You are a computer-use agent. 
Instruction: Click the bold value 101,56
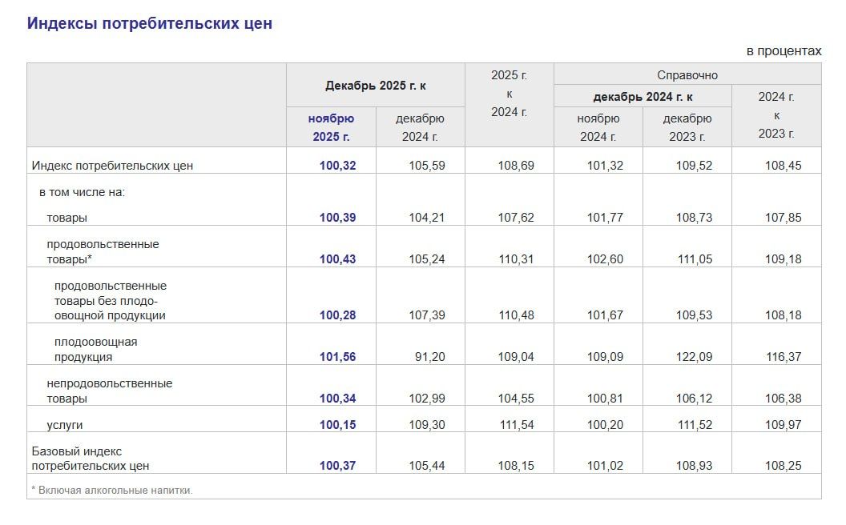[337, 357]
